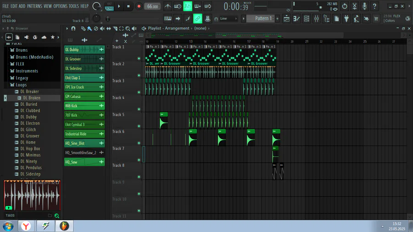
Task: Choose the Select tool in Playlist toolbar
Action: click(x=122, y=28)
